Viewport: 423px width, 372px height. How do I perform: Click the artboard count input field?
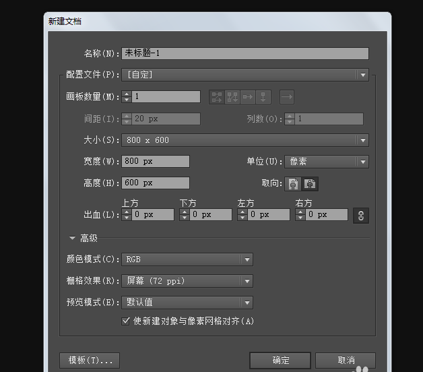point(166,96)
